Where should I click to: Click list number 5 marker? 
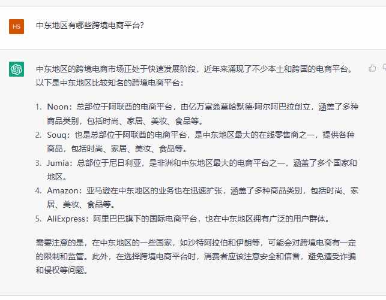(38, 219)
